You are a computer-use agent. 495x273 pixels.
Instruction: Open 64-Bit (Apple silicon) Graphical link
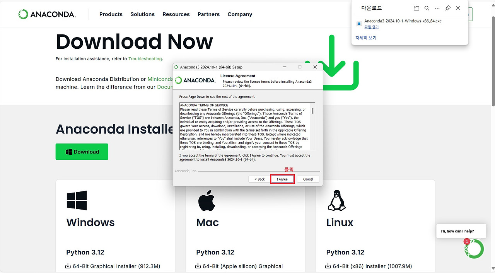click(x=242, y=266)
